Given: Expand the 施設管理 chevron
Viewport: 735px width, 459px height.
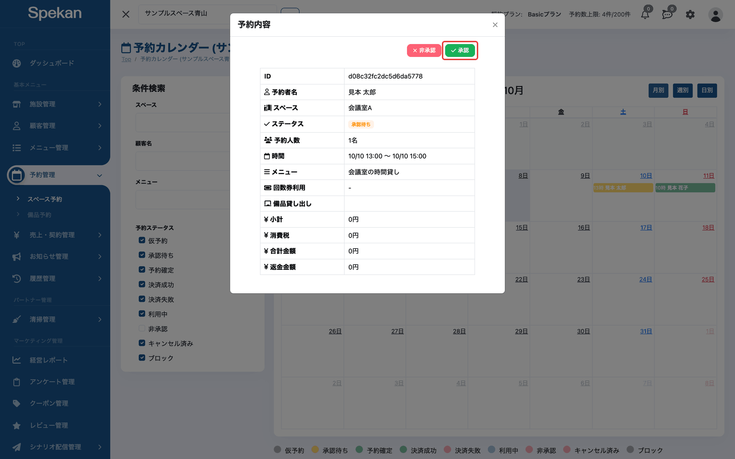Looking at the screenshot, I should point(100,104).
